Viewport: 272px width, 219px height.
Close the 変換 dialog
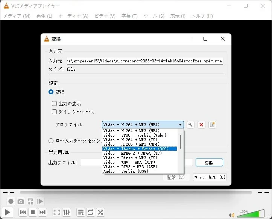tap(223, 39)
